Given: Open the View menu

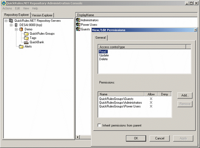Looking at the screenshot, I should pyautogui.click(x=26, y=8).
